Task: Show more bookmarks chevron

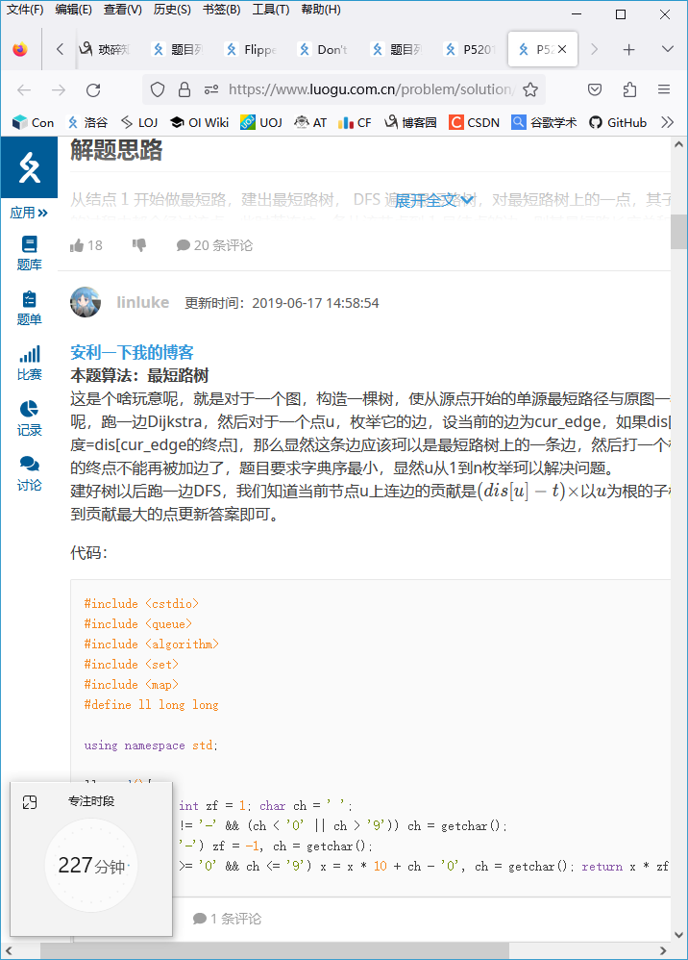Action: 667,122
